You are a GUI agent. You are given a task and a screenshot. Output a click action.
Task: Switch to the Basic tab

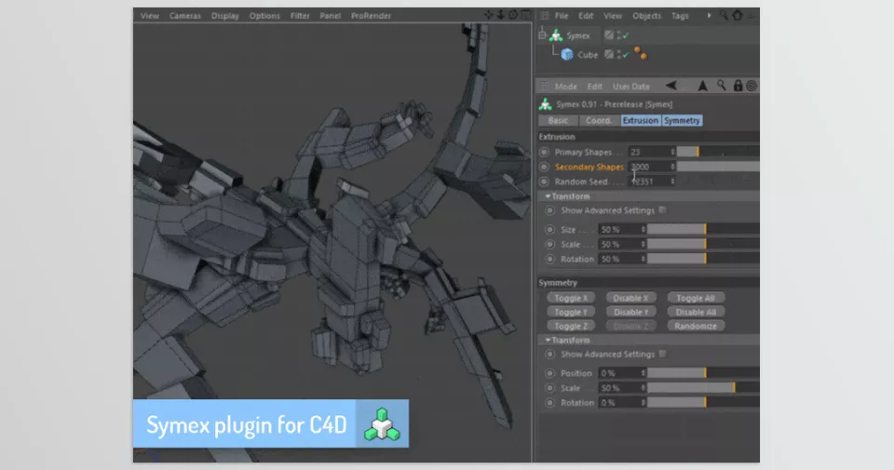(558, 121)
